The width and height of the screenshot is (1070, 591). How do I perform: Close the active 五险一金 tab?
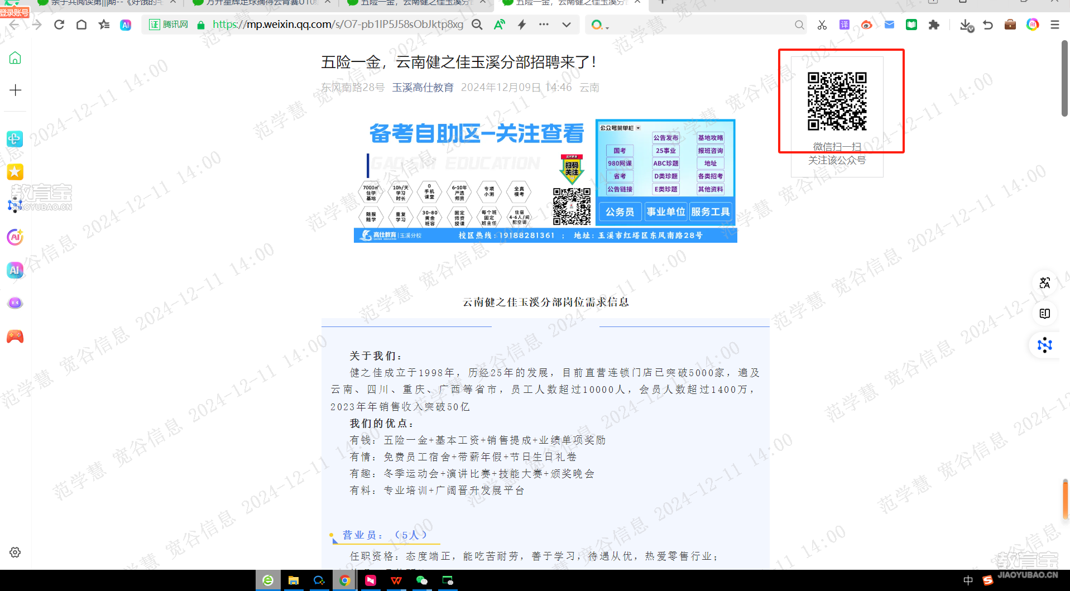[x=637, y=2]
